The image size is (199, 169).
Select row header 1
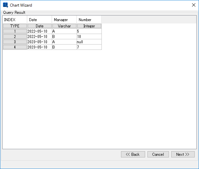tap(15, 31)
